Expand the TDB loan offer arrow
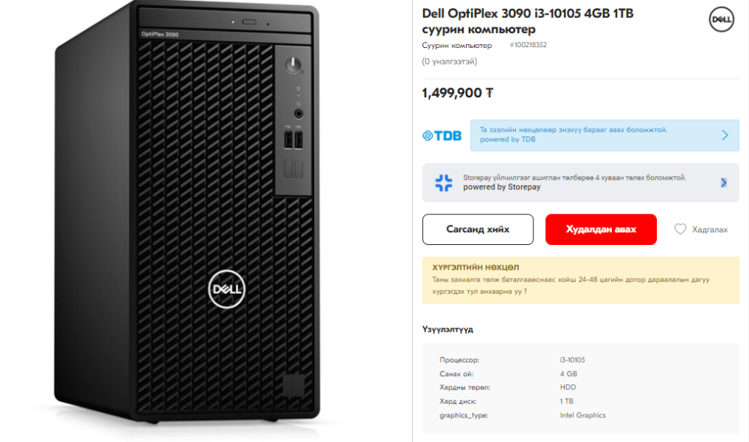The height and width of the screenshot is (442, 749). tap(724, 136)
